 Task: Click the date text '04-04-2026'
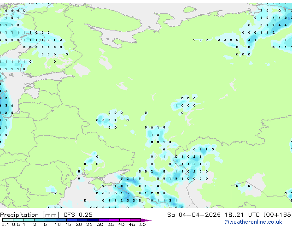[199, 215]
